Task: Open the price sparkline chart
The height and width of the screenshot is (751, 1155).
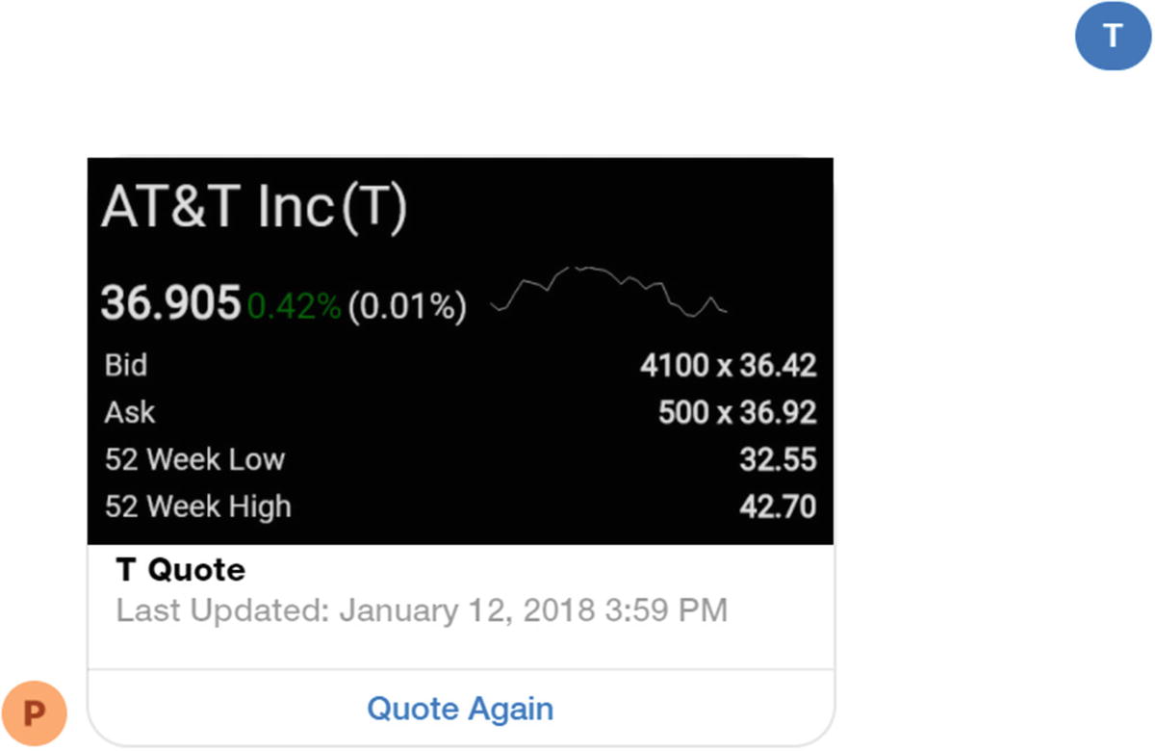Action: (608, 290)
